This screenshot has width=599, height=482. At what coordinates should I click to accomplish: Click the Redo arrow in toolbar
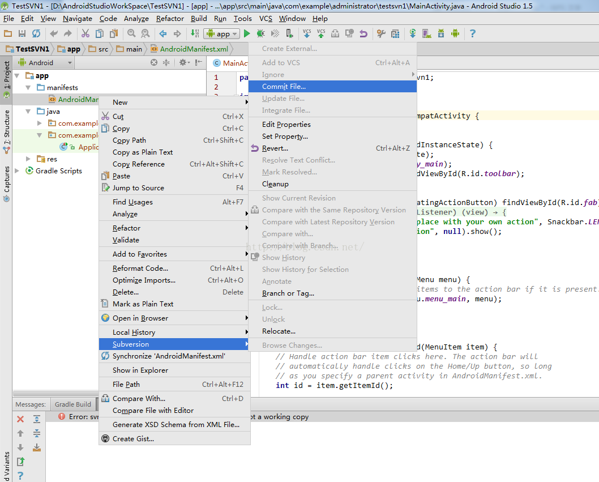click(67, 33)
